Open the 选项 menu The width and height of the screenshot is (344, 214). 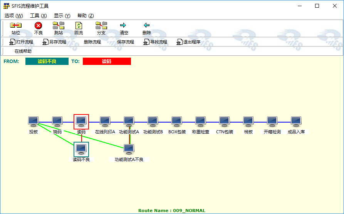13,16
